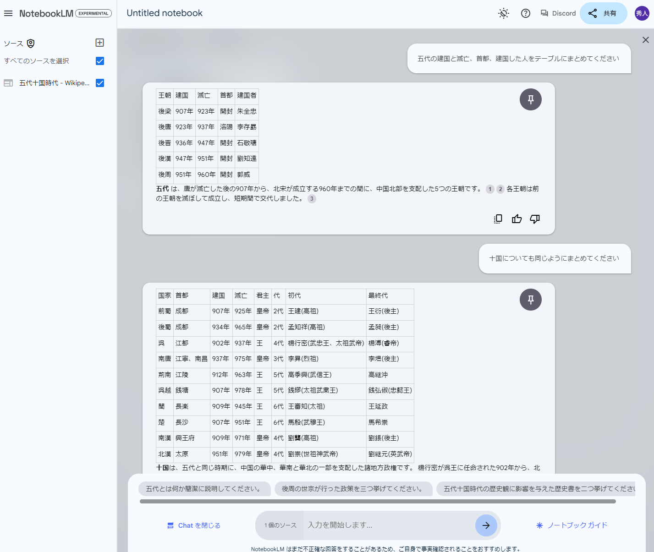Open citation marker 3 in the response
Viewport: 654px width, 552px height.
tap(312, 199)
